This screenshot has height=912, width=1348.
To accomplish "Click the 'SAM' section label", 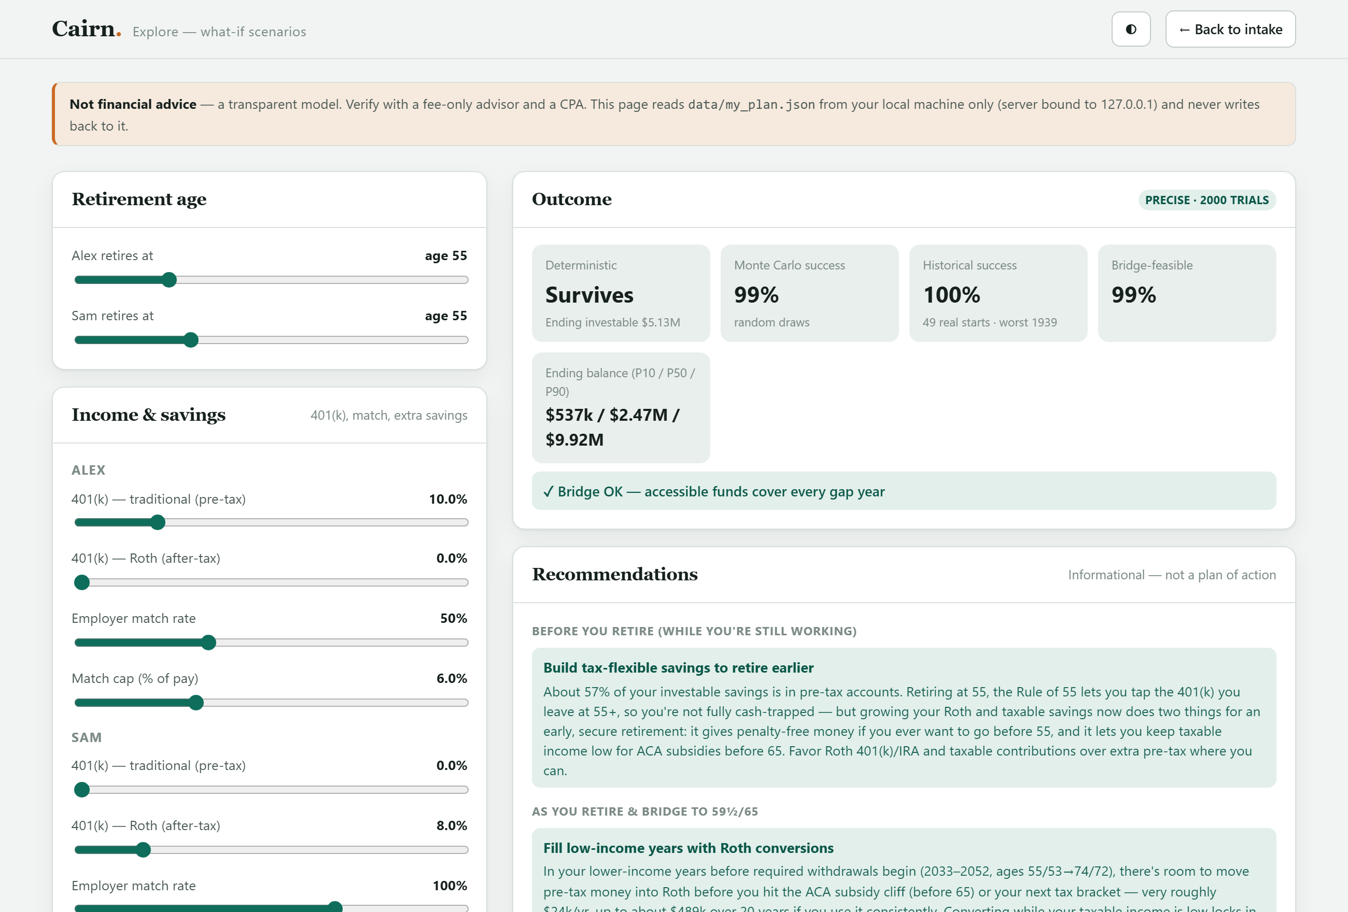I will [x=87, y=737].
